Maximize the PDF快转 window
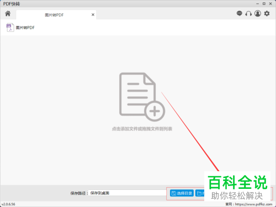Viewport: 276px width, 207px height. (264, 4)
